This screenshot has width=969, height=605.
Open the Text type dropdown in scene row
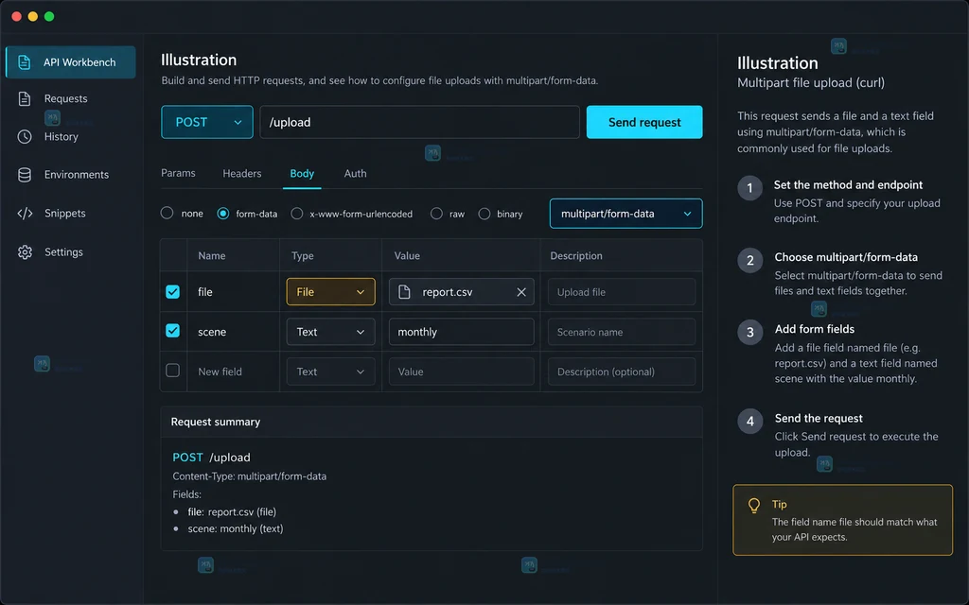click(330, 332)
